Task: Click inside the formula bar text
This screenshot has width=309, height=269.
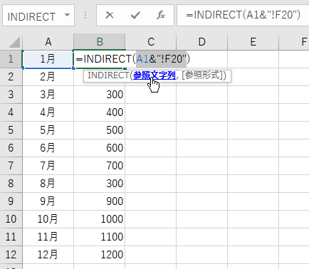Action: pos(243,15)
